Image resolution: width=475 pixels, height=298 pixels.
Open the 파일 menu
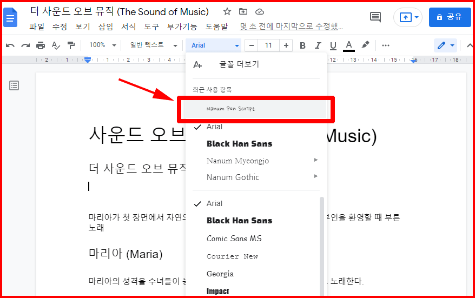tap(37, 27)
